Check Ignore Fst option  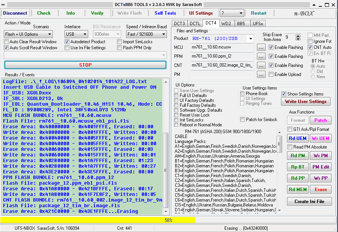[310, 41]
